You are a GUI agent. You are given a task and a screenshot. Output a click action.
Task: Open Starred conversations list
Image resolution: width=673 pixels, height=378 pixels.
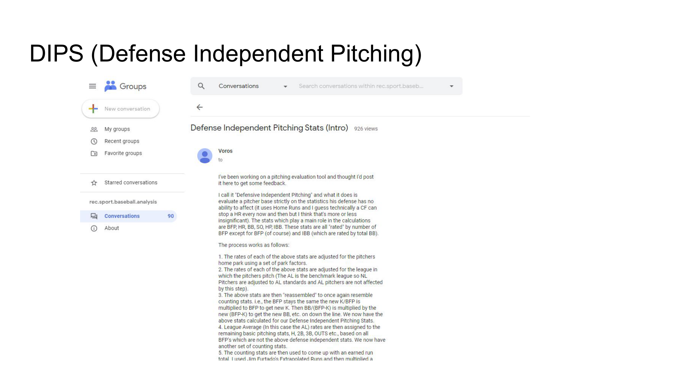[131, 182]
